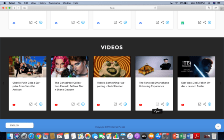The image size is (224, 140).
Task: Add the Star Wars Jedi video with plus icon
Action: tap(209, 104)
